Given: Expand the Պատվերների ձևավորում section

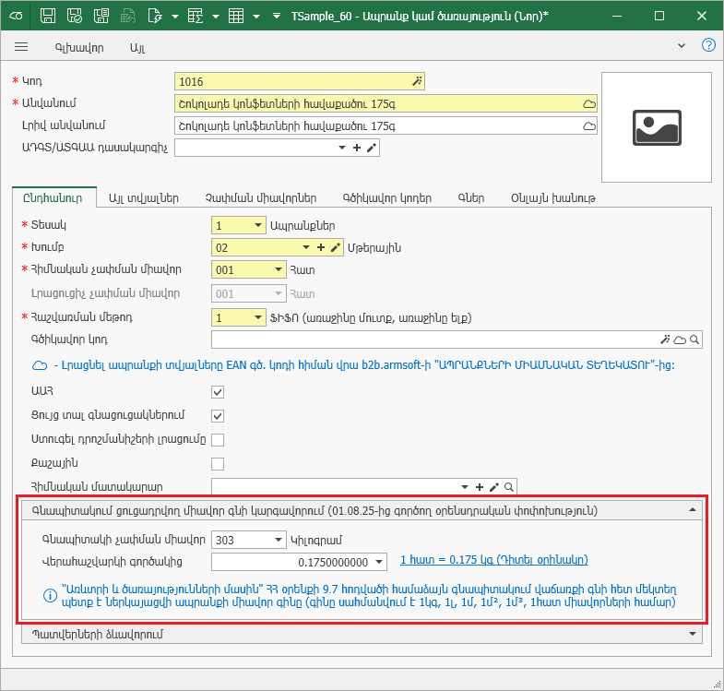Looking at the screenshot, I should pyautogui.click(x=692, y=634).
